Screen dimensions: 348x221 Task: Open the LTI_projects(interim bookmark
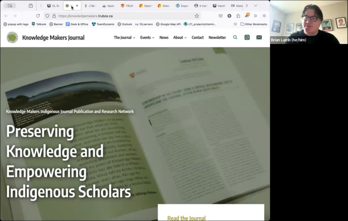pyautogui.click(x=200, y=24)
